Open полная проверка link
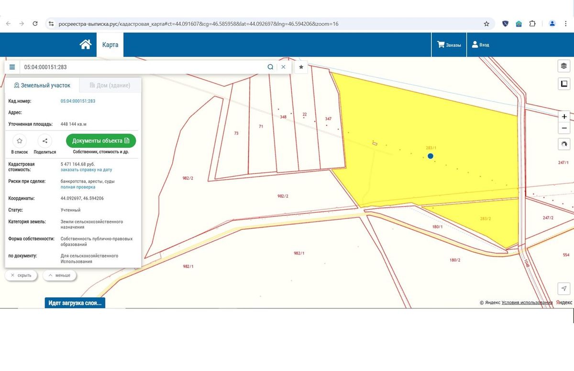Image resolution: width=574 pixels, height=371 pixels. (x=78, y=187)
